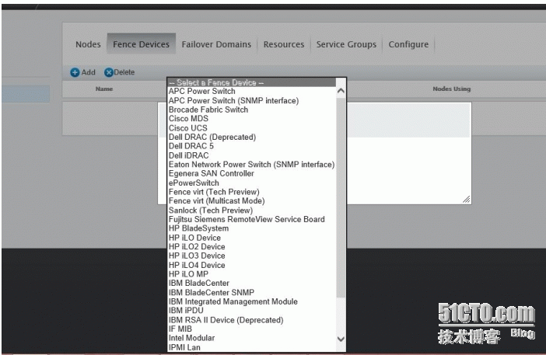Screen dimensions: 546x355
Task: Open the Nodes tab
Action: click(x=88, y=44)
